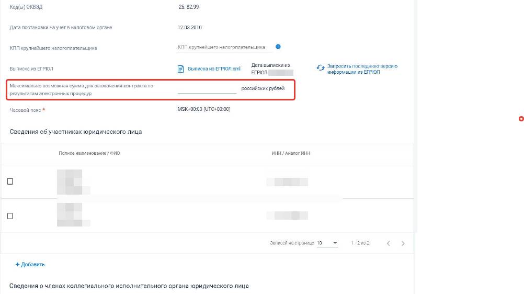Open the Записей на странице dropdown
This screenshot has height=294, width=524.
pyautogui.click(x=327, y=243)
